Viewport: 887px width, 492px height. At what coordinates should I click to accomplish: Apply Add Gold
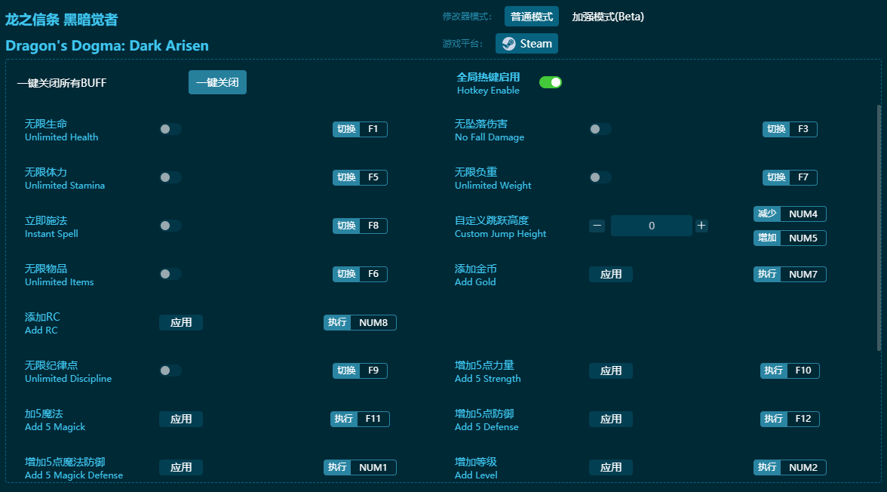tap(611, 274)
